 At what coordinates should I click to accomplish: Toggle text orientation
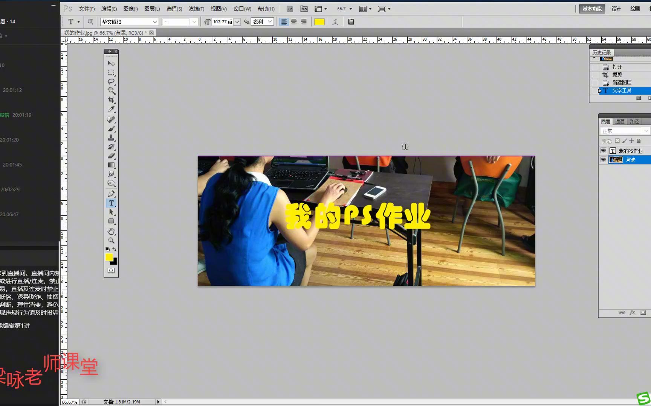90,22
